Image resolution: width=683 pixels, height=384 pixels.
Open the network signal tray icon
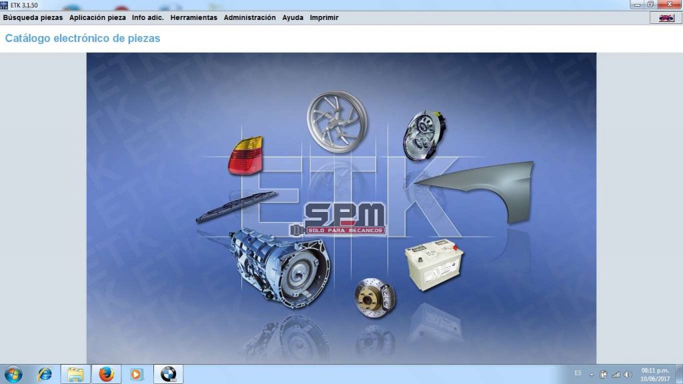616,375
